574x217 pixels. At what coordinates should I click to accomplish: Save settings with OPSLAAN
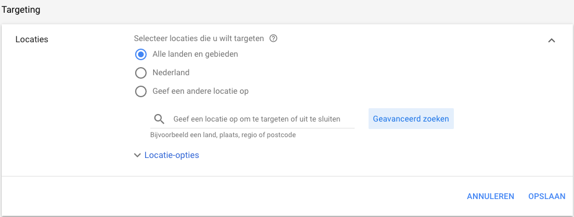547,196
